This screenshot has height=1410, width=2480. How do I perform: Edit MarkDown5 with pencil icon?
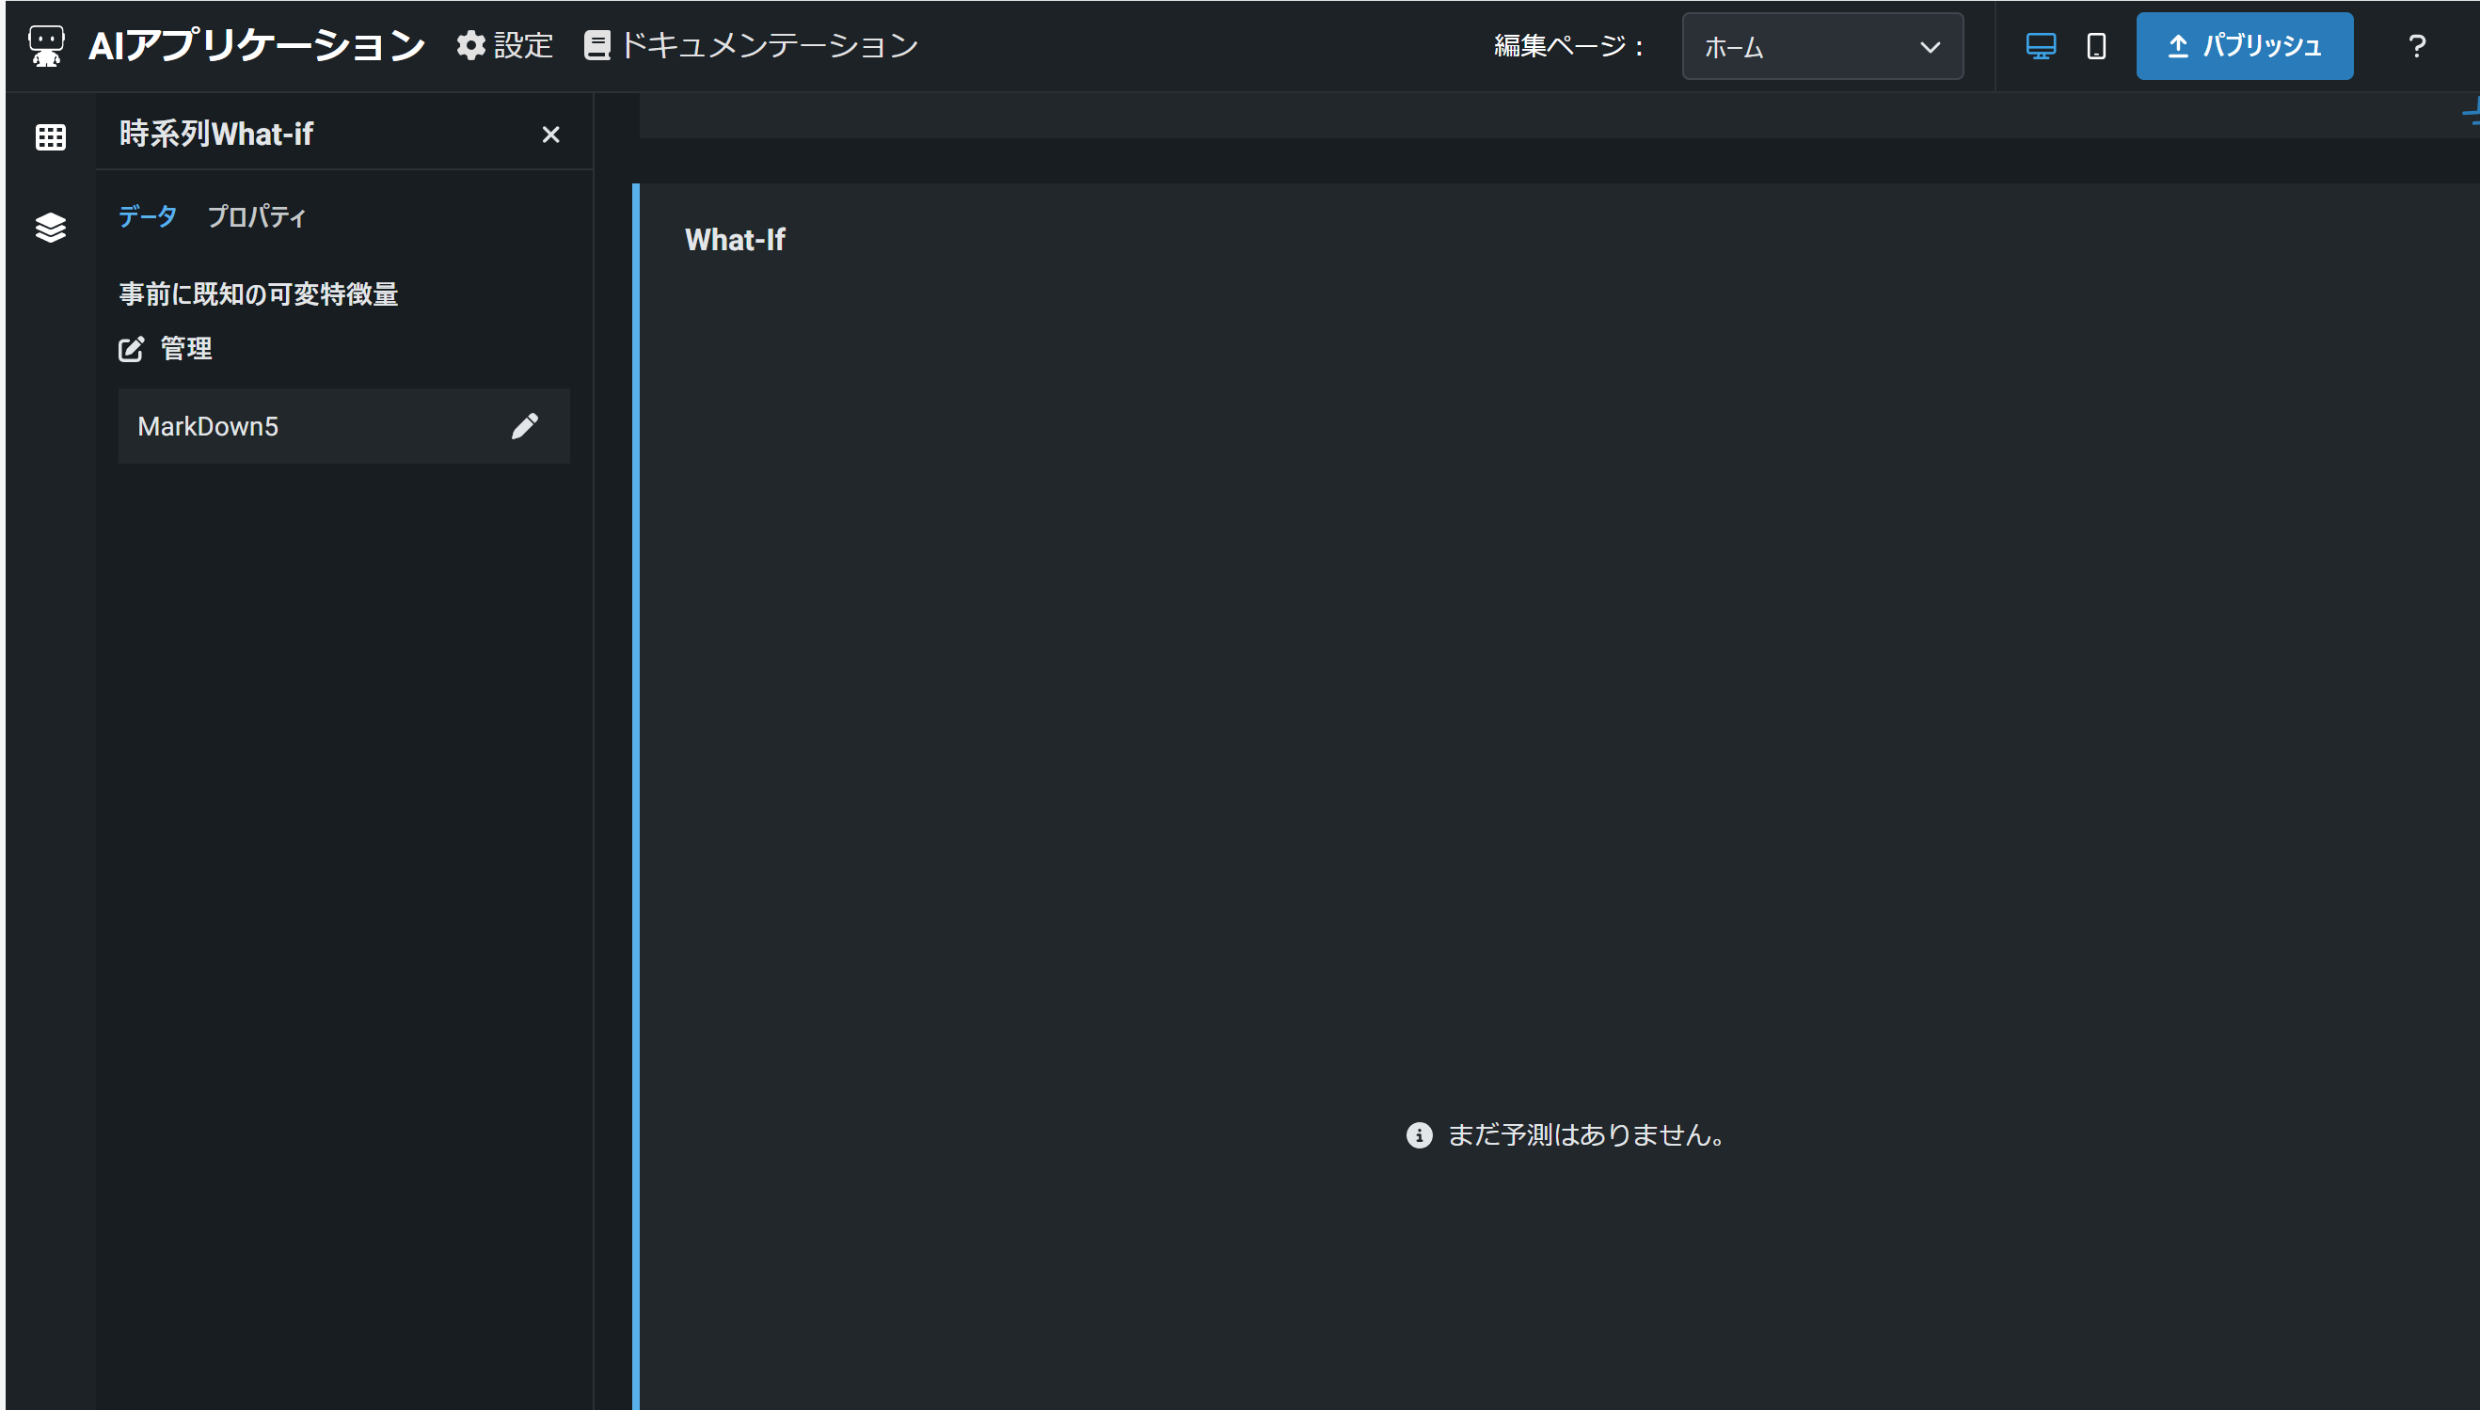pos(524,426)
